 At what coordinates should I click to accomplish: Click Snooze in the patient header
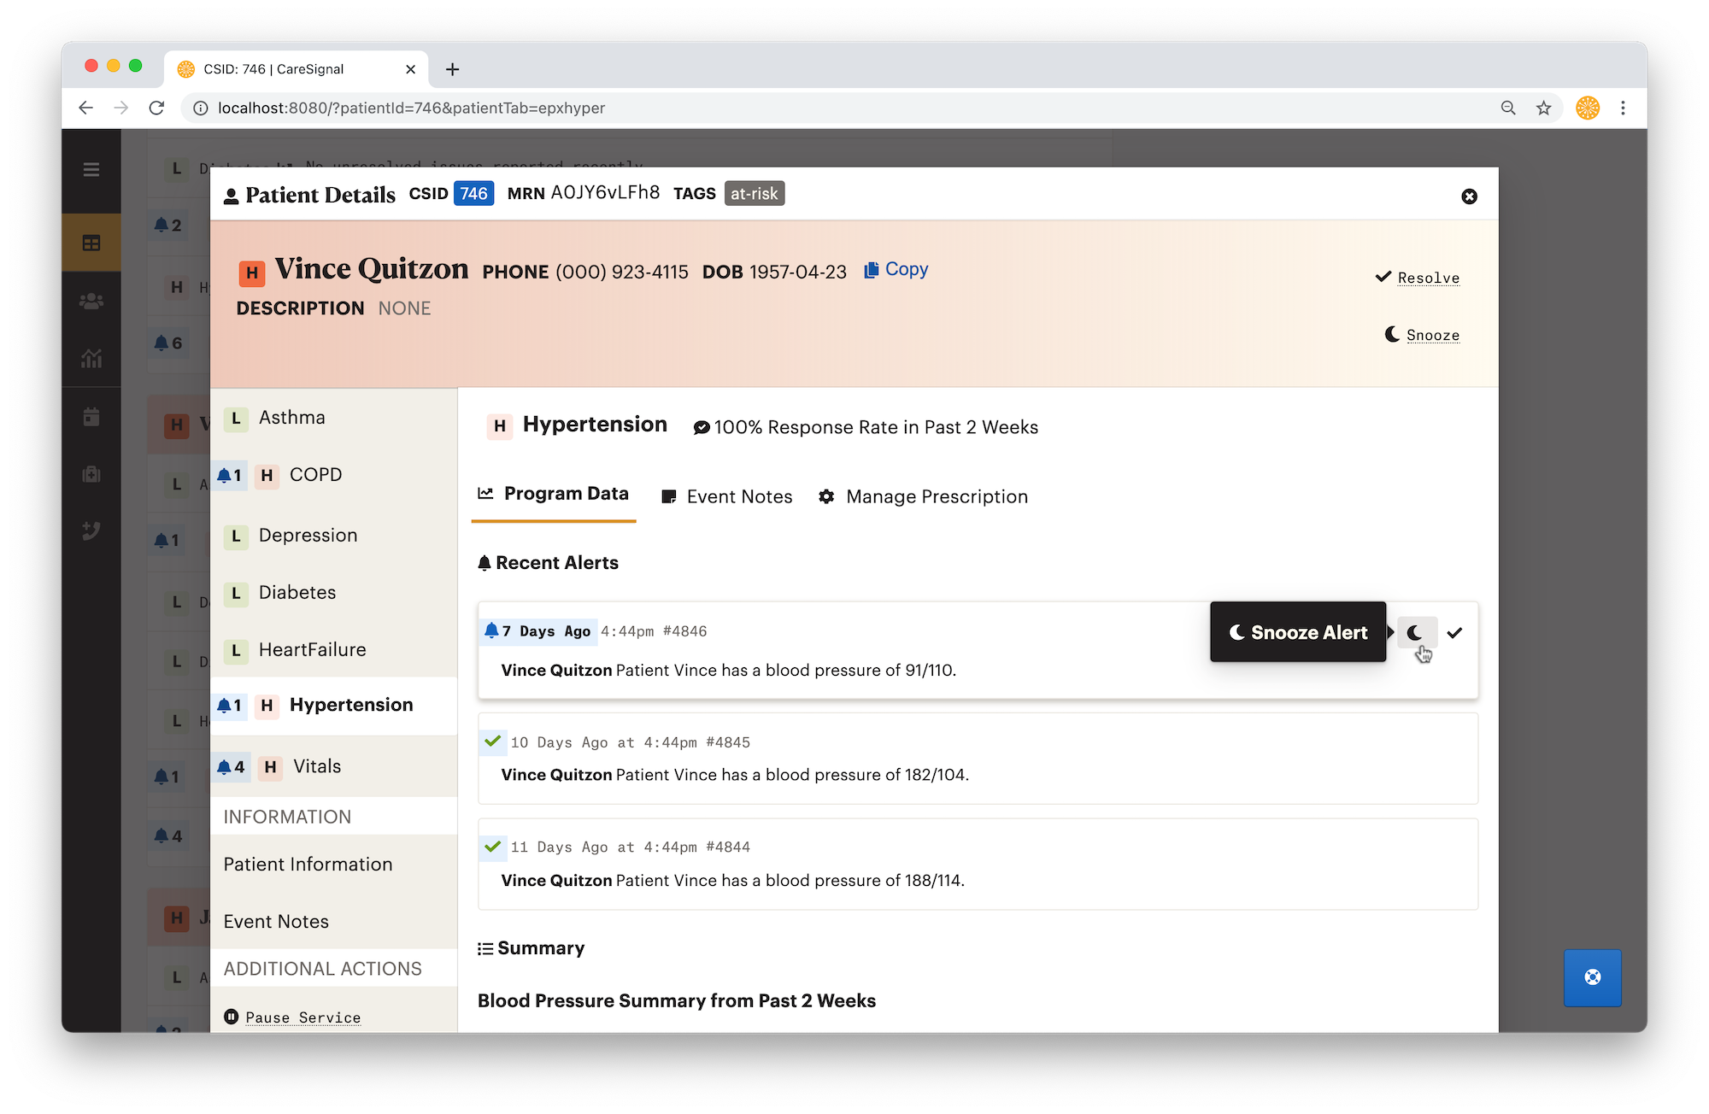[x=1423, y=335]
